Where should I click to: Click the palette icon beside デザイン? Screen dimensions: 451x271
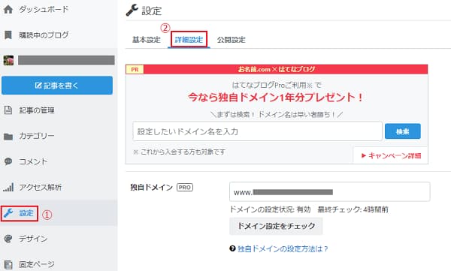pos(8,239)
